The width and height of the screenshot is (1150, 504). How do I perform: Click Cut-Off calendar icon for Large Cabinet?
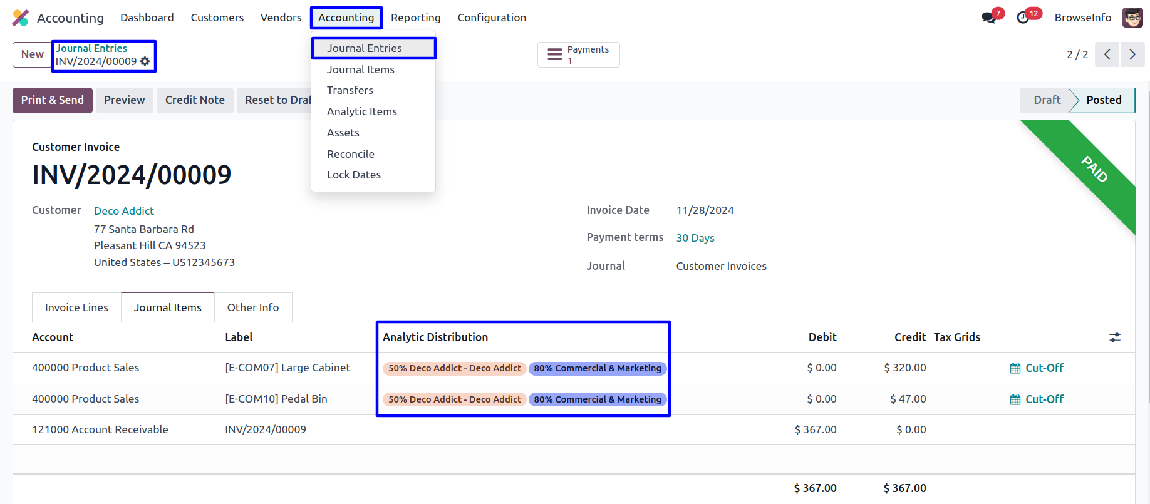[1015, 368]
